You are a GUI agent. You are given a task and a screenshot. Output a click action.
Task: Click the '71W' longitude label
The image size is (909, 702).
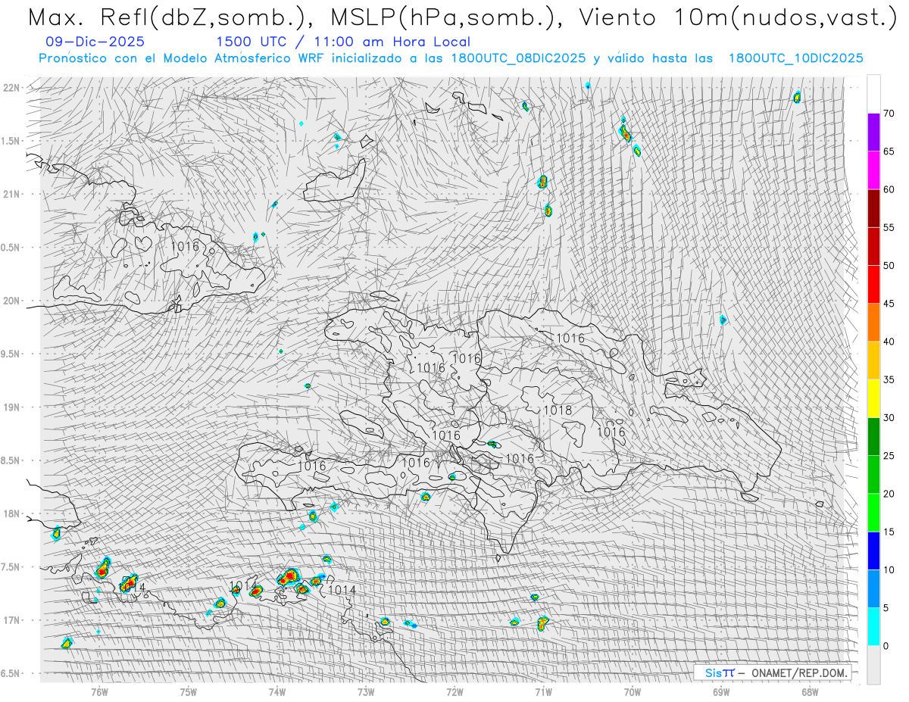coord(543,691)
